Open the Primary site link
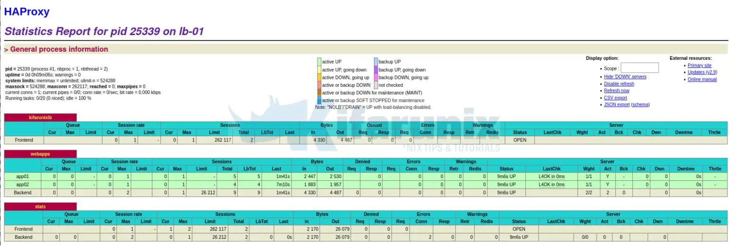 (x=699, y=66)
